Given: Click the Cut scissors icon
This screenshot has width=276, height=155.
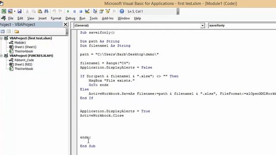Looking at the screenshot, I should click(x=27, y=12).
